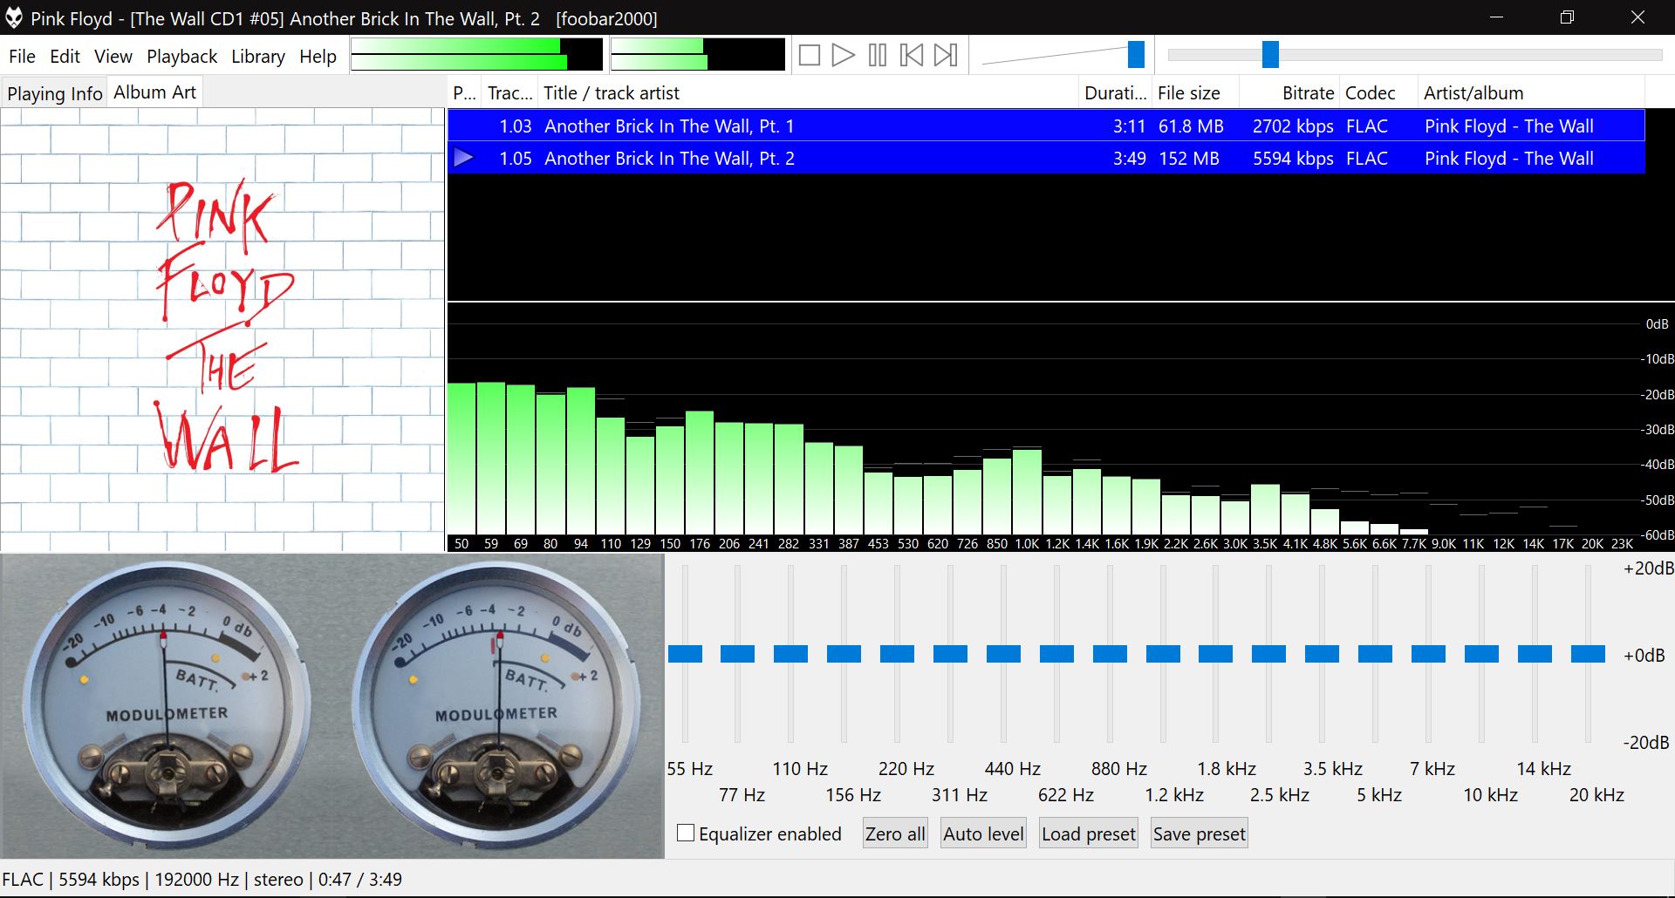Enable the Equalizer enabled checkbox
The height and width of the screenshot is (898, 1675).
tap(686, 833)
